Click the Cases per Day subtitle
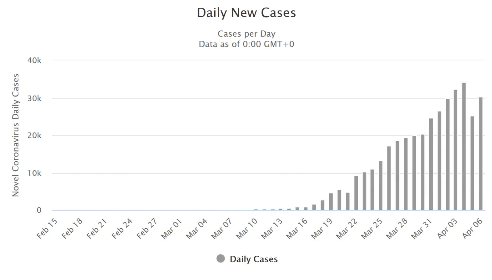This screenshot has width=492, height=280. (246, 34)
